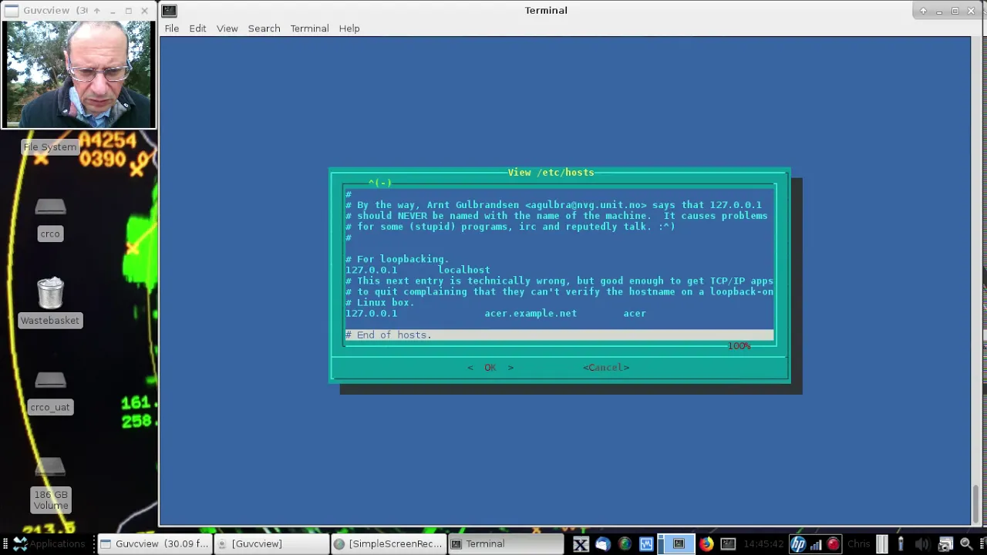Open the Wastebasket desktop icon

pyautogui.click(x=50, y=302)
